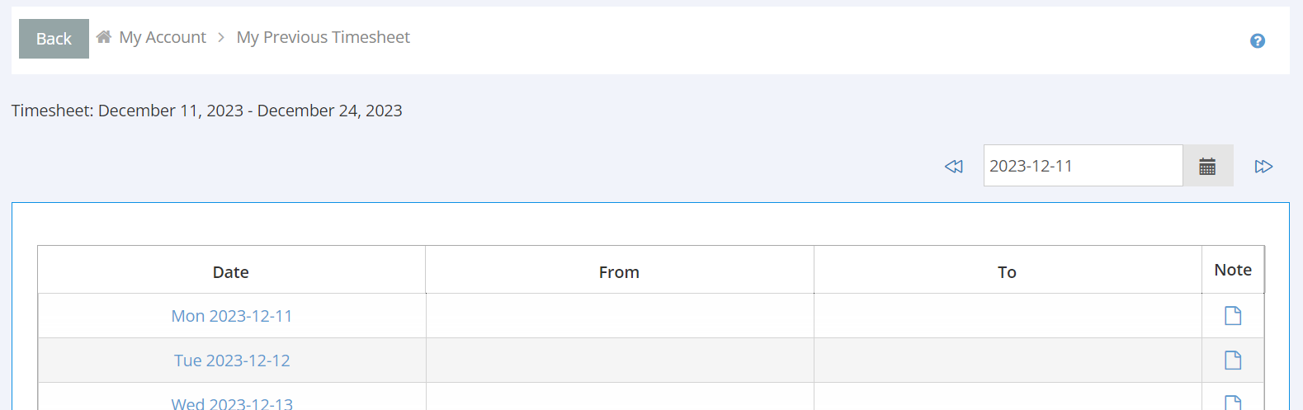The height and width of the screenshot is (410, 1303).
Task: Click the From column header
Action: point(619,272)
